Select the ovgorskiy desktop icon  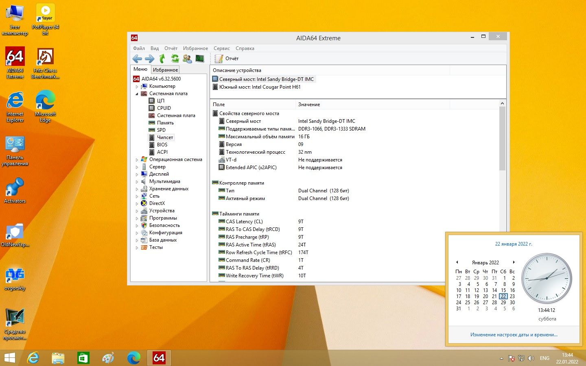point(15,279)
